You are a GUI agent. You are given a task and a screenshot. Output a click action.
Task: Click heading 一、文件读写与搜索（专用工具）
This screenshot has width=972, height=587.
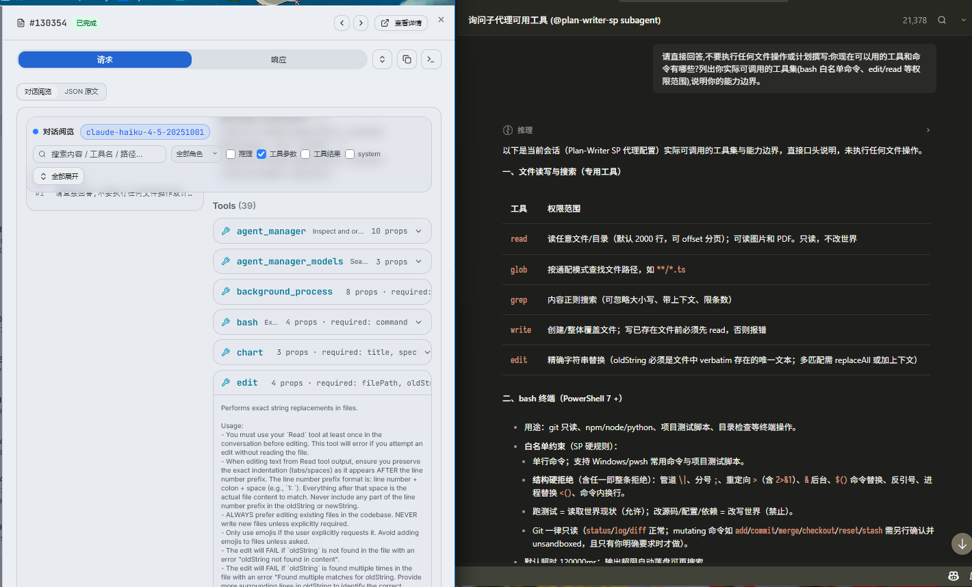point(562,171)
